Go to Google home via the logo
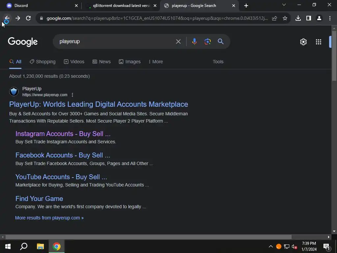 click(x=23, y=42)
